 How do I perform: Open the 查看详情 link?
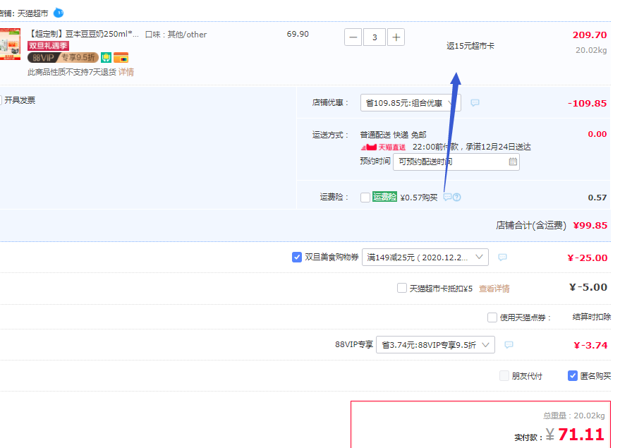click(494, 289)
